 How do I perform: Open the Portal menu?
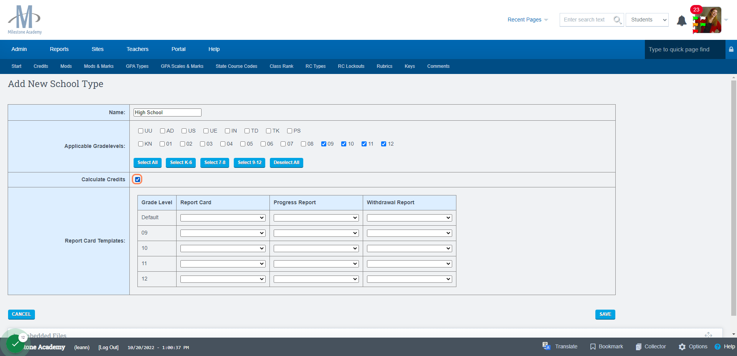[x=178, y=49]
